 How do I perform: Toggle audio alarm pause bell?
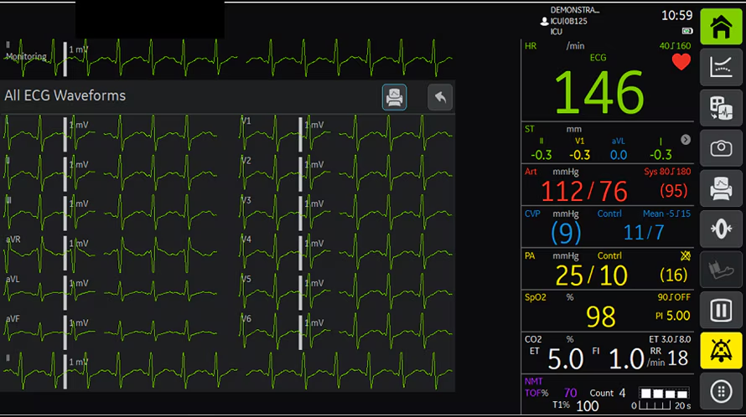click(x=721, y=351)
